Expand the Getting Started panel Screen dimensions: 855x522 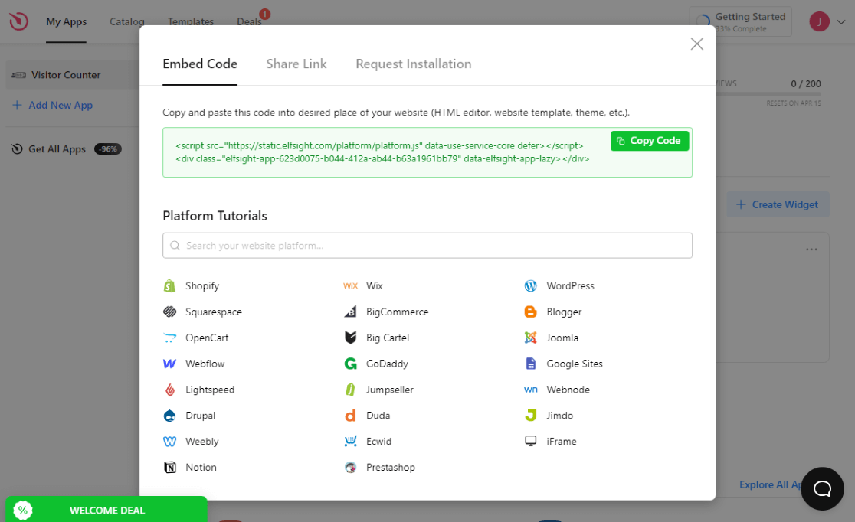click(740, 21)
